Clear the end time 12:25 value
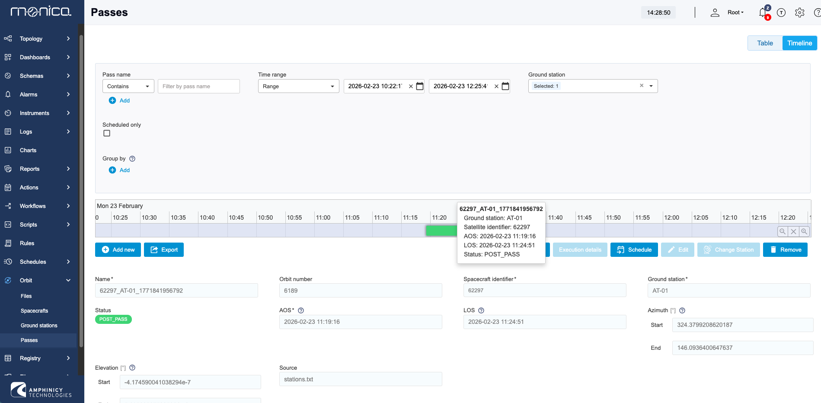Screen dimensions: 821x403 click(x=496, y=86)
